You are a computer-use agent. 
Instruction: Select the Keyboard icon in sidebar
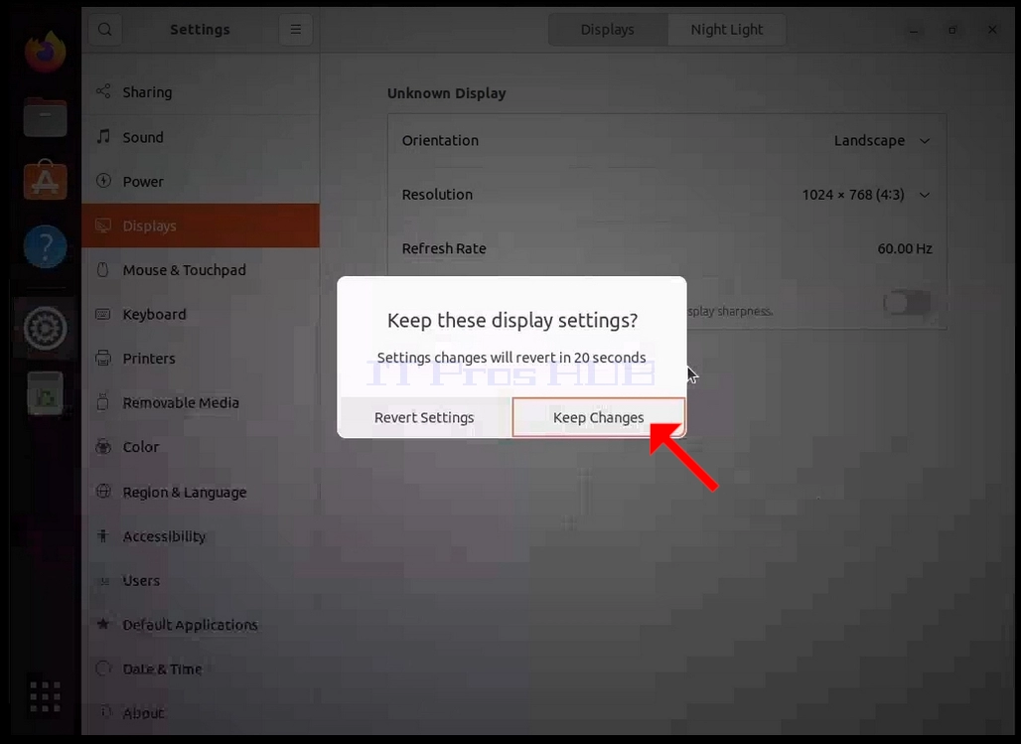click(x=103, y=314)
